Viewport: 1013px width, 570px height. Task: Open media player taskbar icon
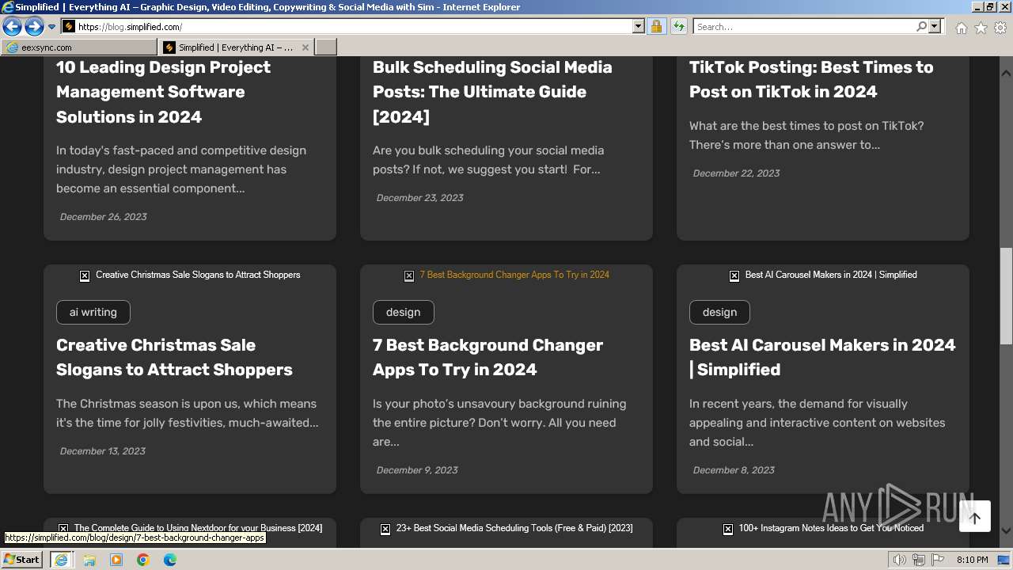coord(116,560)
